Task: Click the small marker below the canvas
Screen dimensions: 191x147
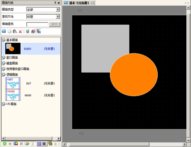Action: tap(81, 134)
